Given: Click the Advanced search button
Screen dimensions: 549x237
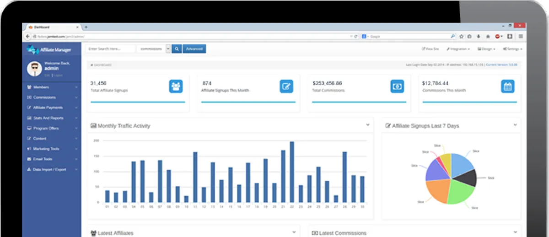Looking at the screenshot, I should [194, 48].
